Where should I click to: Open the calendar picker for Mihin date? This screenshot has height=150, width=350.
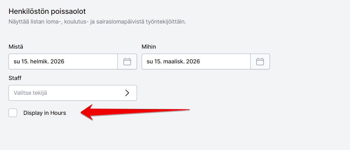(260, 62)
